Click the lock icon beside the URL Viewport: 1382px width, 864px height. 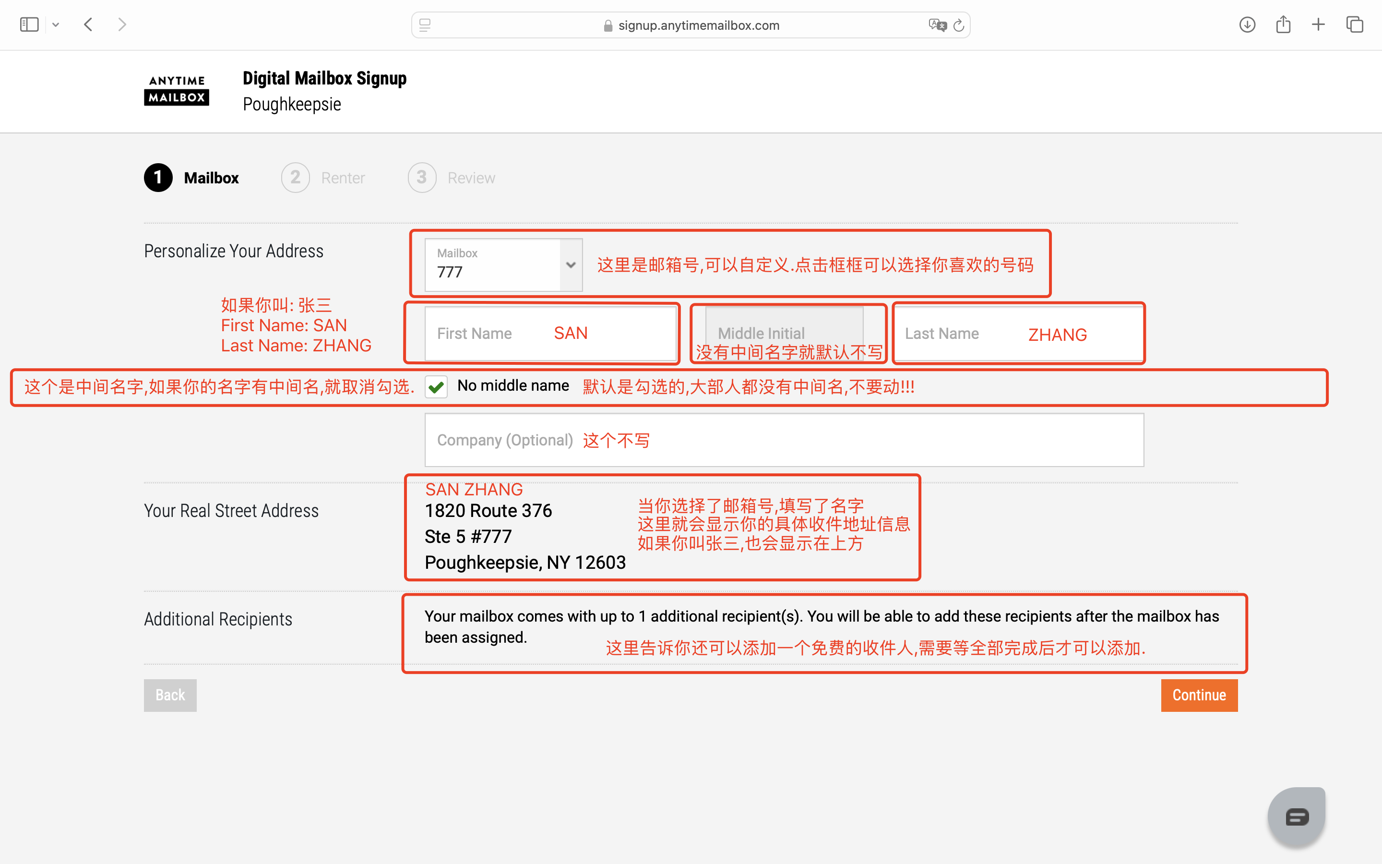pos(608,25)
